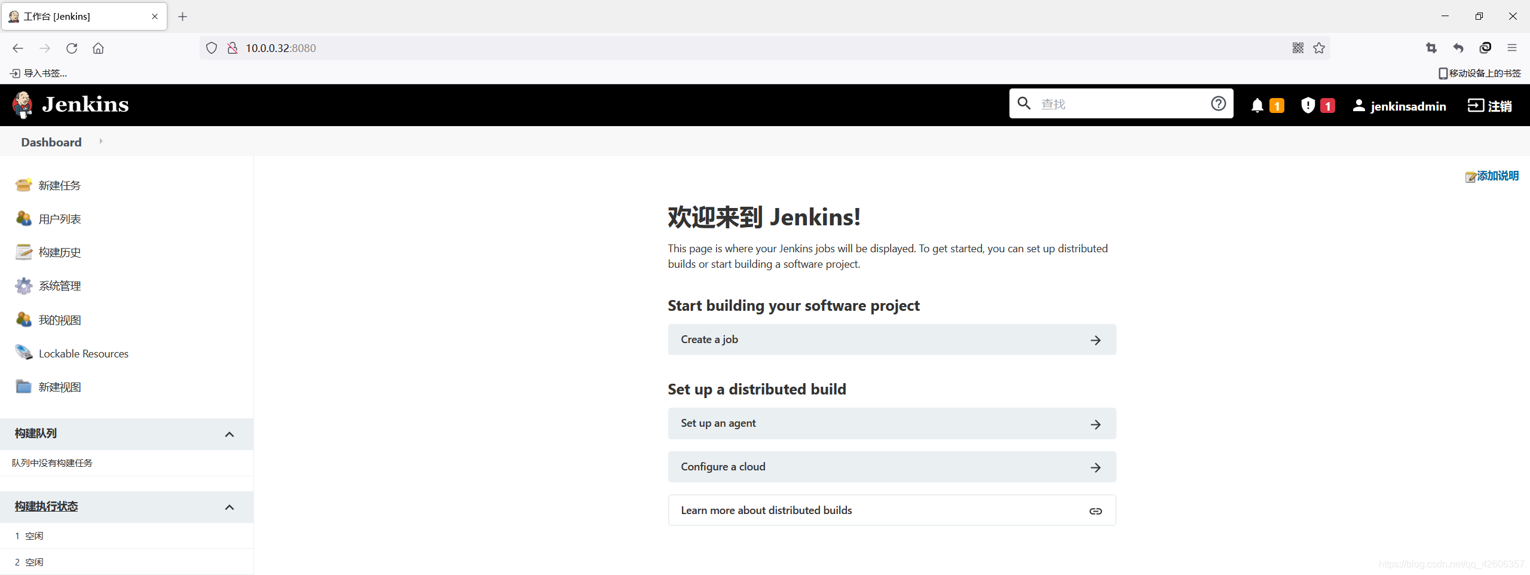Image resolution: width=1530 pixels, height=575 pixels.
Task: Open the notifications bell icon
Action: pos(1257,106)
